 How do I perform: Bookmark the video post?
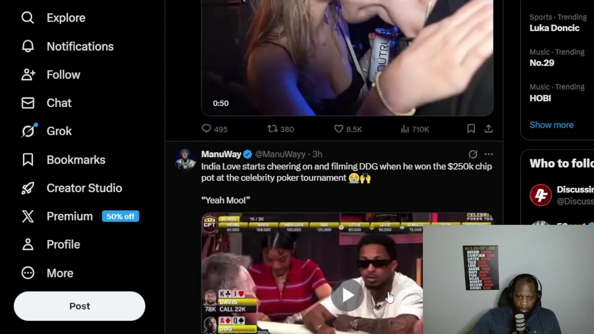pyautogui.click(x=471, y=128)
